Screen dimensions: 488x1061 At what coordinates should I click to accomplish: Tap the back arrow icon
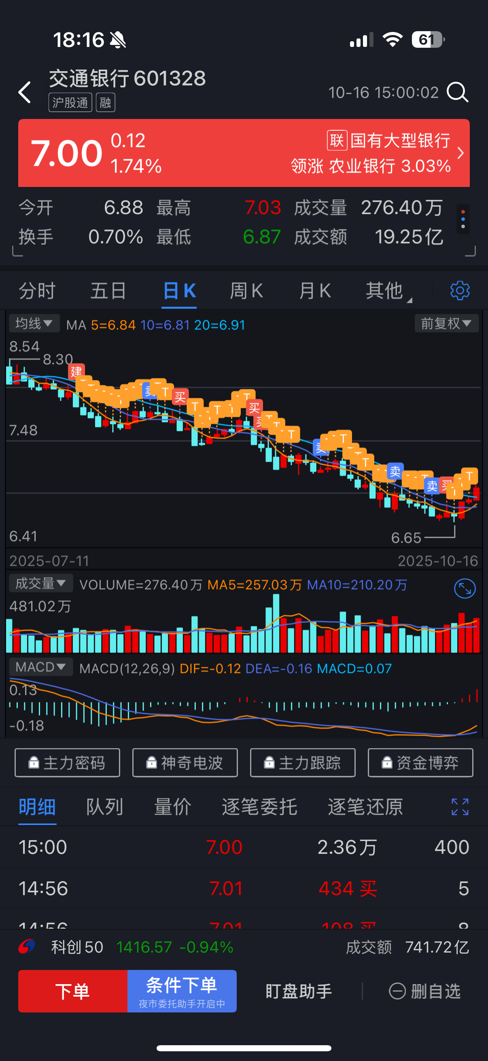click(25, 92)
